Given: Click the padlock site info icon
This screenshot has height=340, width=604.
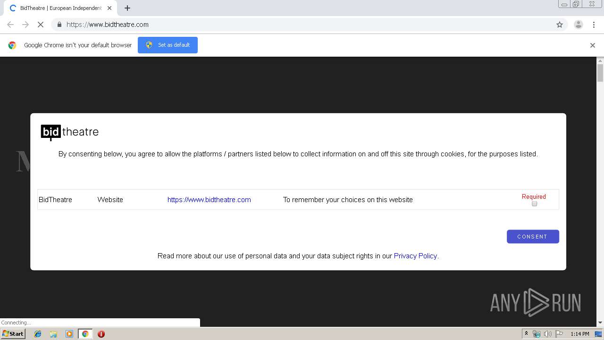Looking at the screenshot, I should coord(59,25).
